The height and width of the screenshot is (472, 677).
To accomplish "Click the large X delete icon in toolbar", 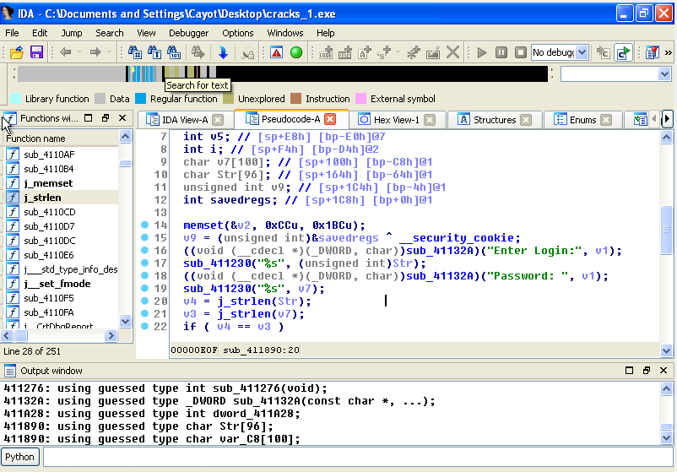I will coord(452,52).
